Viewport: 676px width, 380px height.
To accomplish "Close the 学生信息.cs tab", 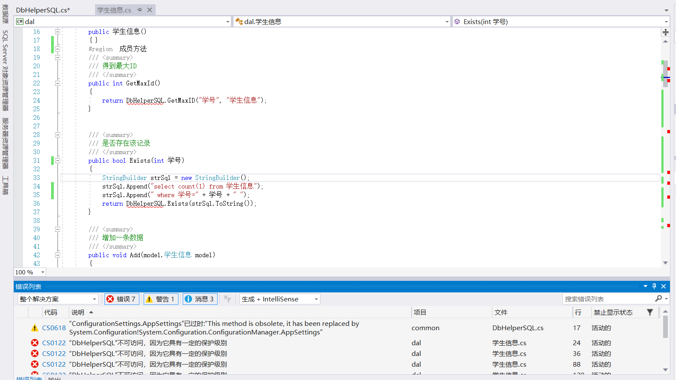I will tap(150, 10).
